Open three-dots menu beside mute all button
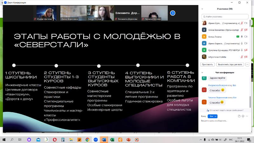 (247, 64)
